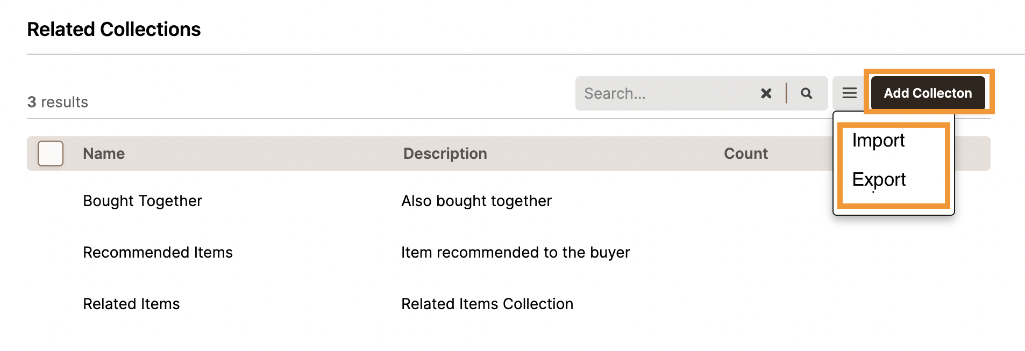1025x351 pixels.
Task: Open the hamburger menu icon
Action: pos(850,93)
